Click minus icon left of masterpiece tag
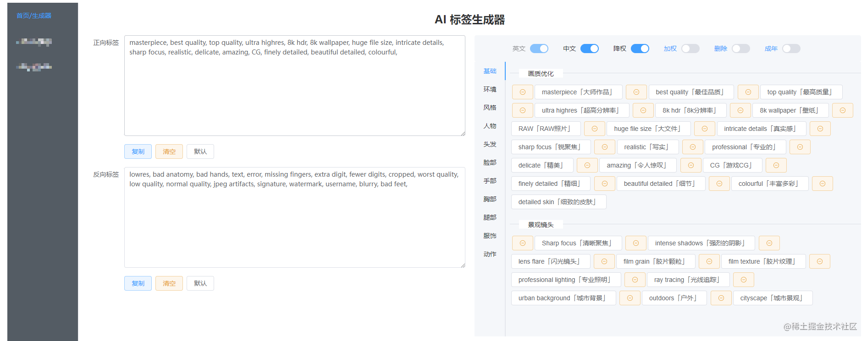 coord(522,92)
